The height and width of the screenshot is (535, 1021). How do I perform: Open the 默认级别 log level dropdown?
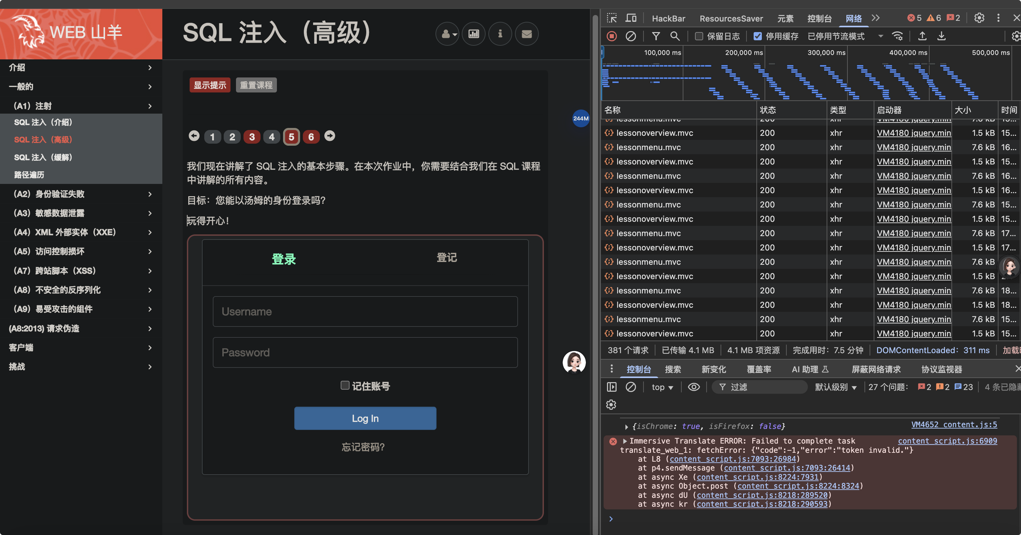click(x=835, y=388)
